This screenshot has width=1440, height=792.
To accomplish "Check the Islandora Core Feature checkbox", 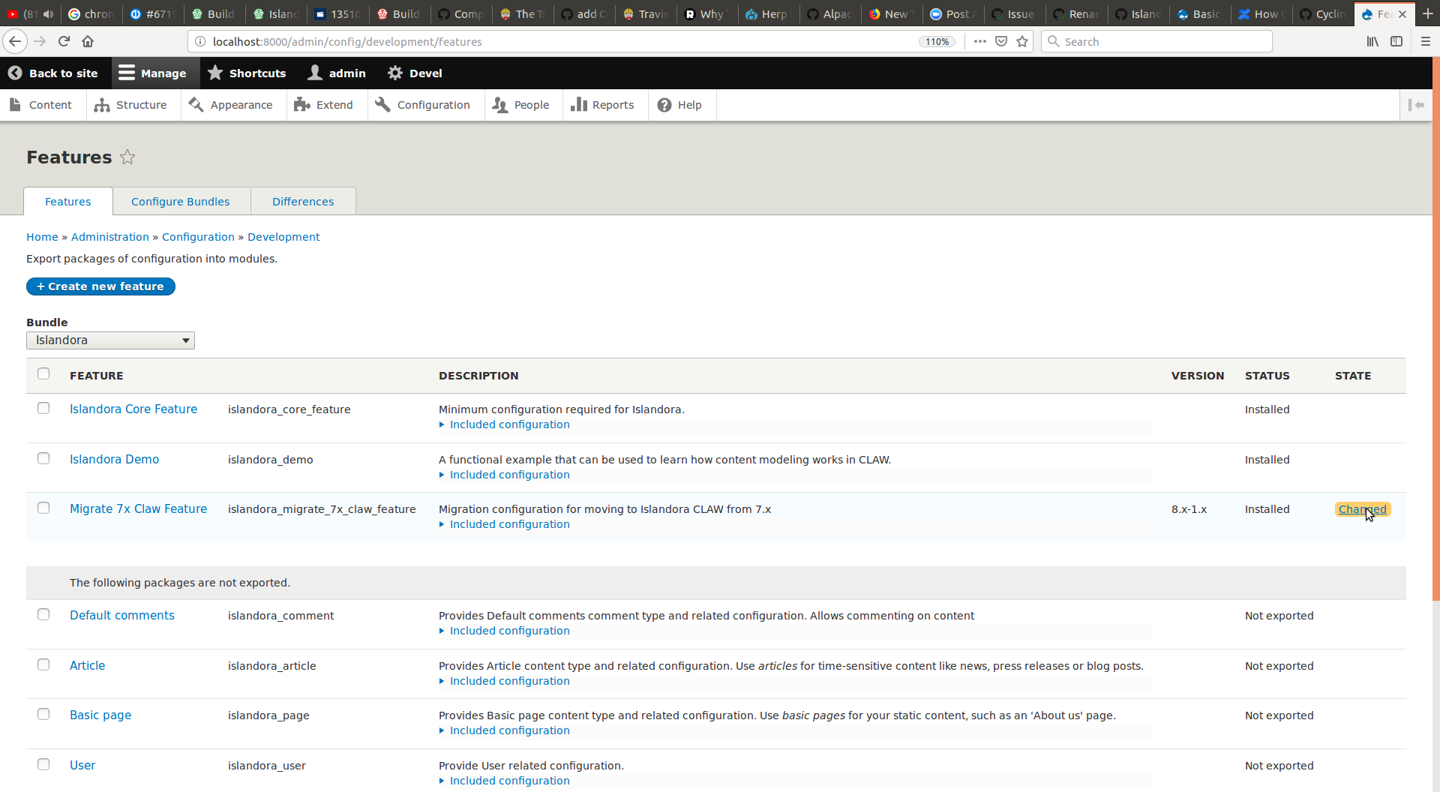I will coord(43,408).
